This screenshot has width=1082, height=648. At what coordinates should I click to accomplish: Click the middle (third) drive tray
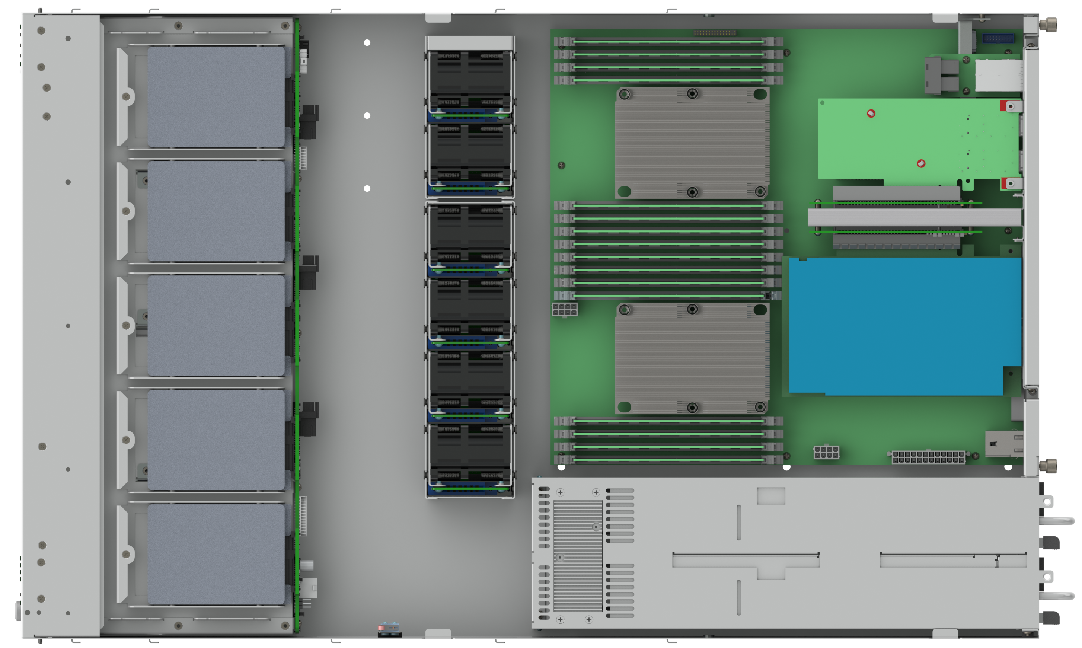pos(216,325)
